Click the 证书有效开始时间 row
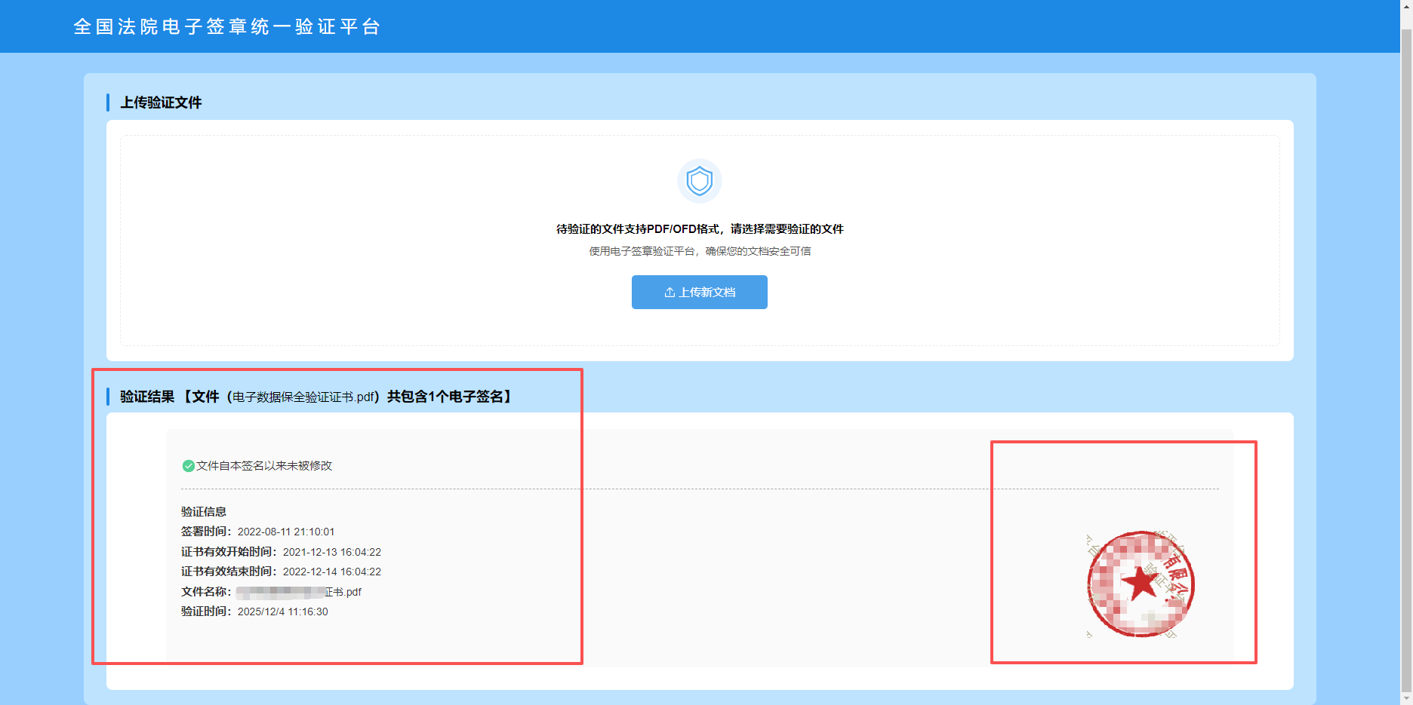Viewport: 1413px width, 705px height. (281, 552)
